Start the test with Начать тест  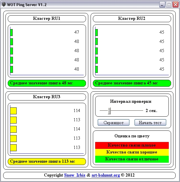pos(150,122)
